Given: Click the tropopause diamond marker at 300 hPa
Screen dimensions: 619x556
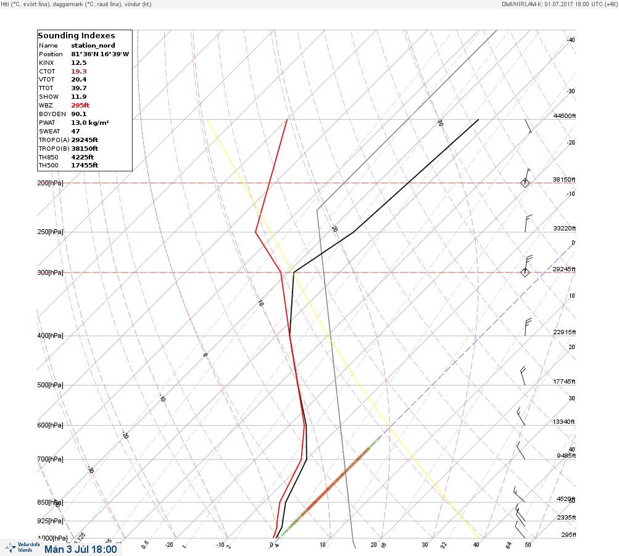Looking at the screenshot, I should [x=525, y=272].
